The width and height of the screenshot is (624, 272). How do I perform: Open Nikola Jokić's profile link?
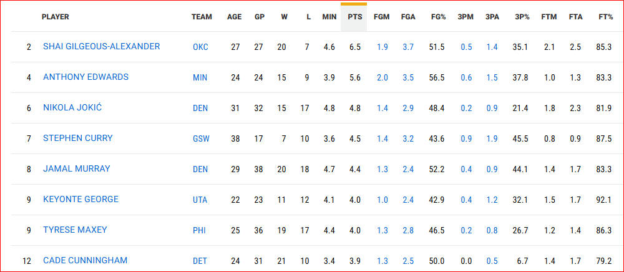click(x=72, y=108)
